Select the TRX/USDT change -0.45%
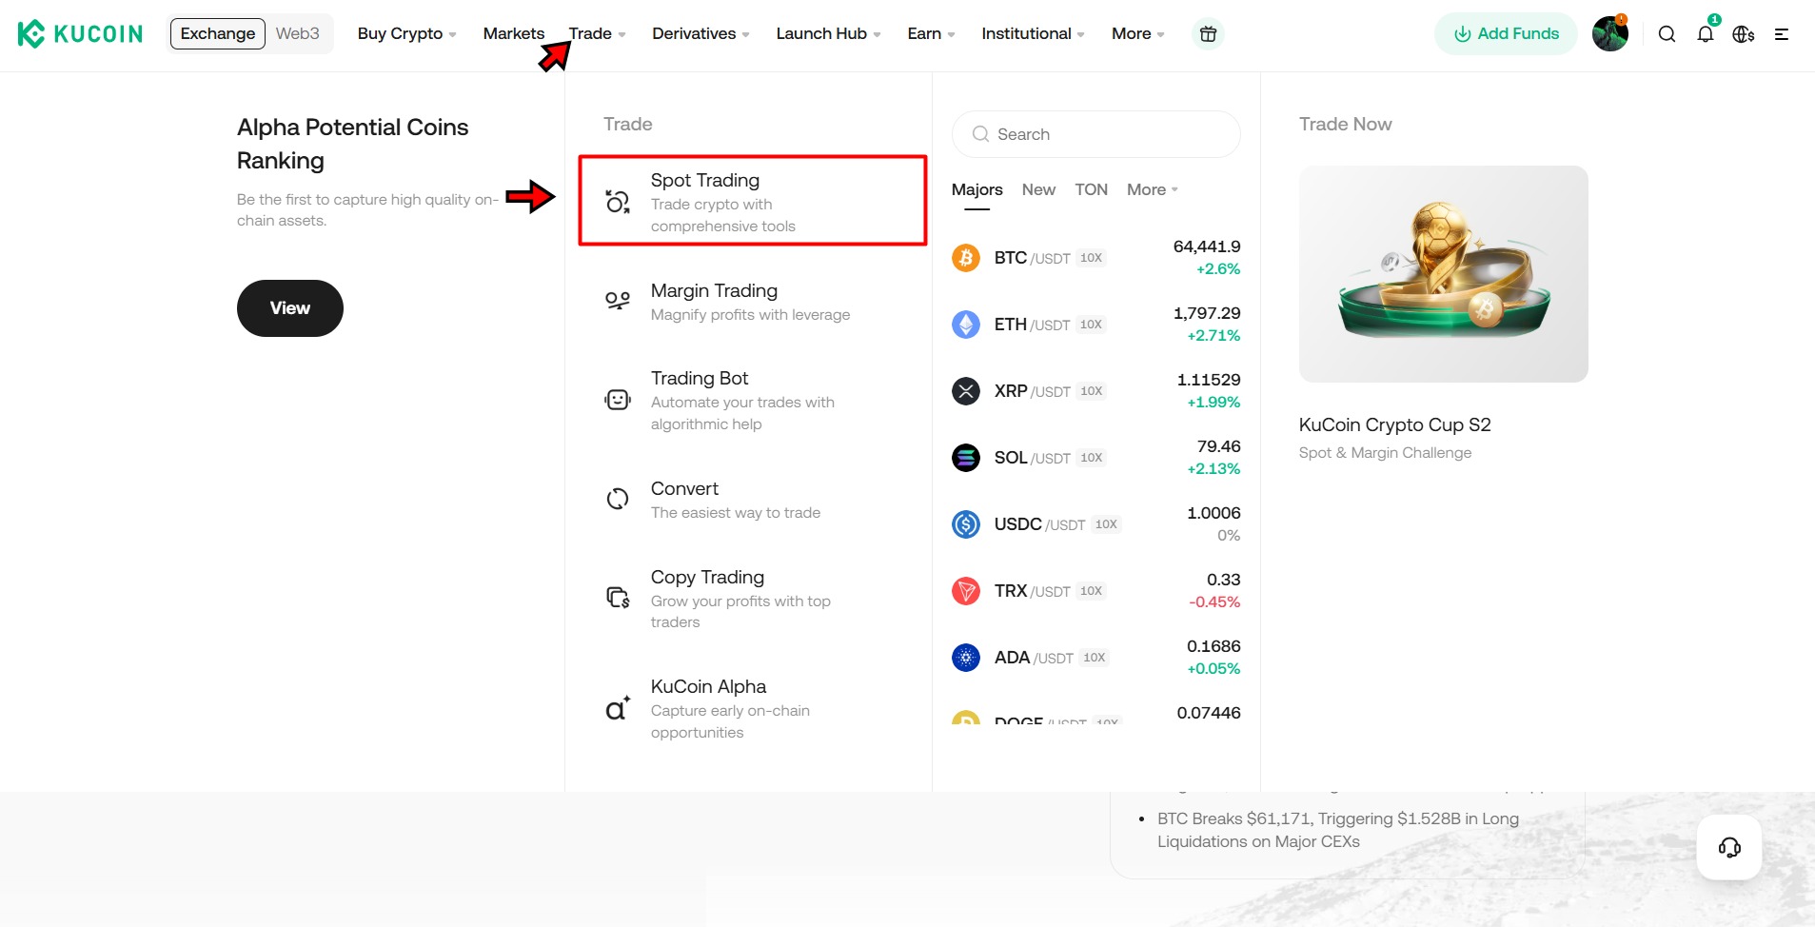 point(1214,602)
